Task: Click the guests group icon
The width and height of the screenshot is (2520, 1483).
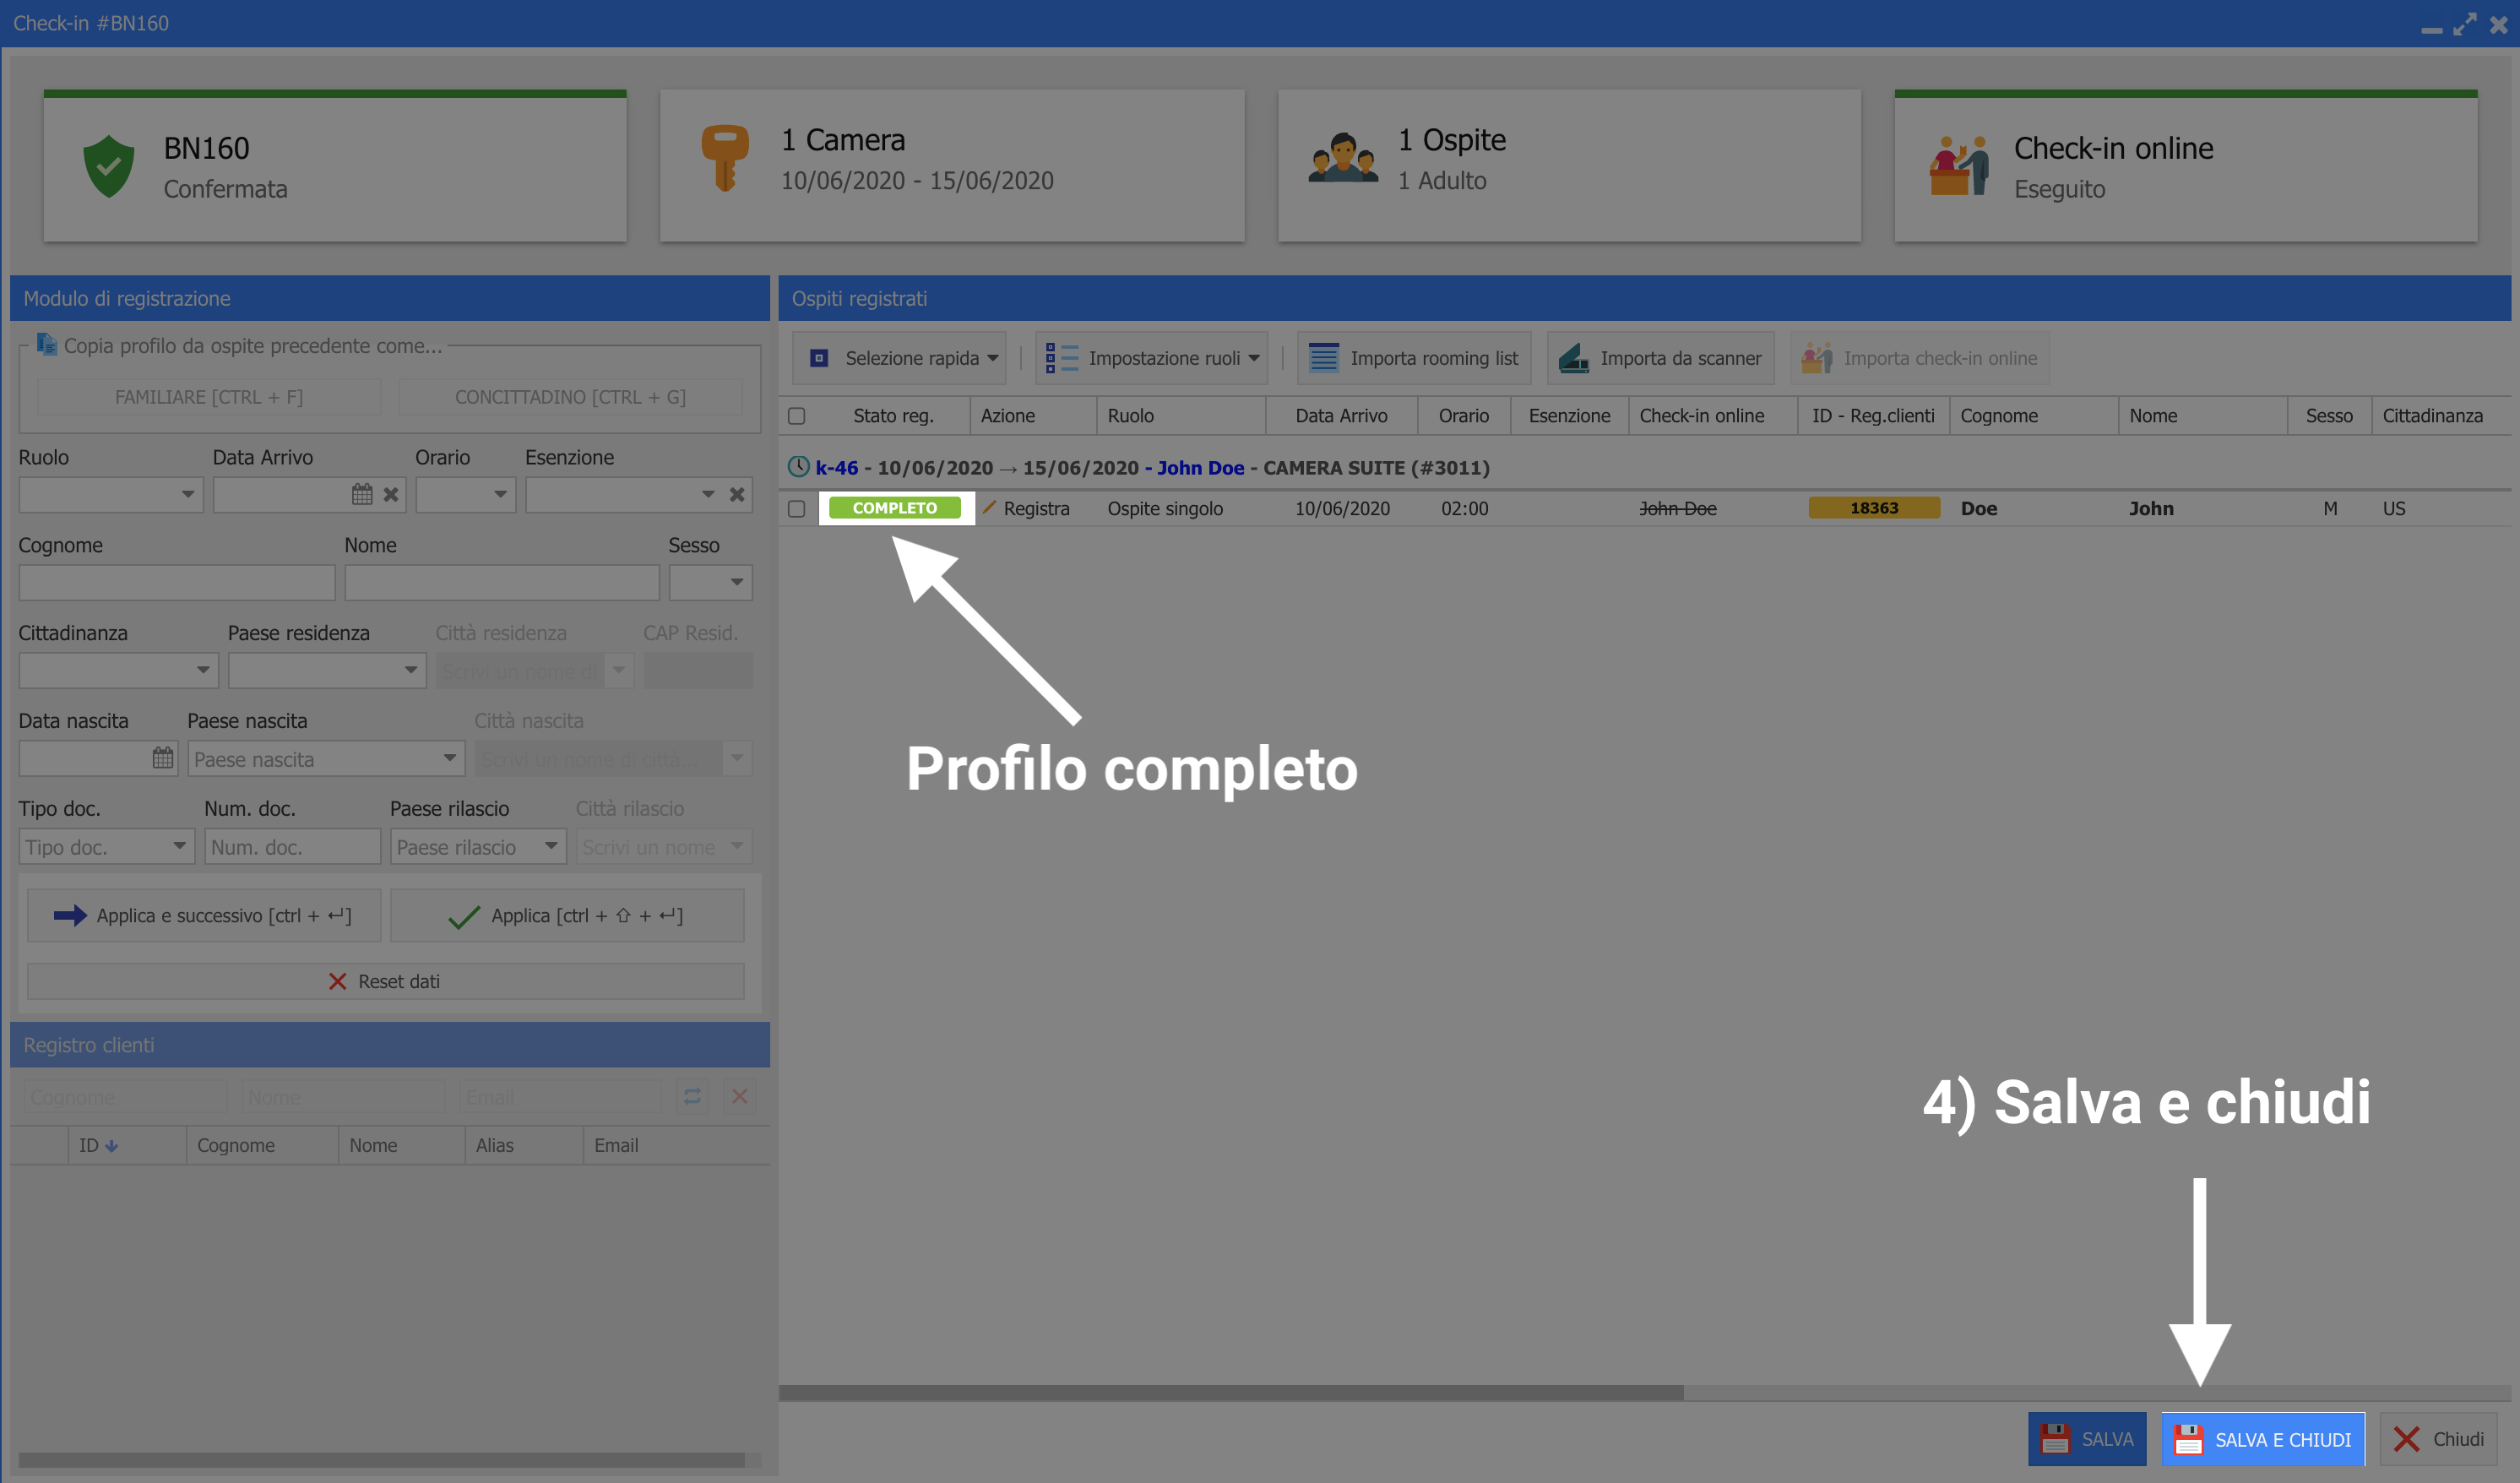Action: (1342, 158)
